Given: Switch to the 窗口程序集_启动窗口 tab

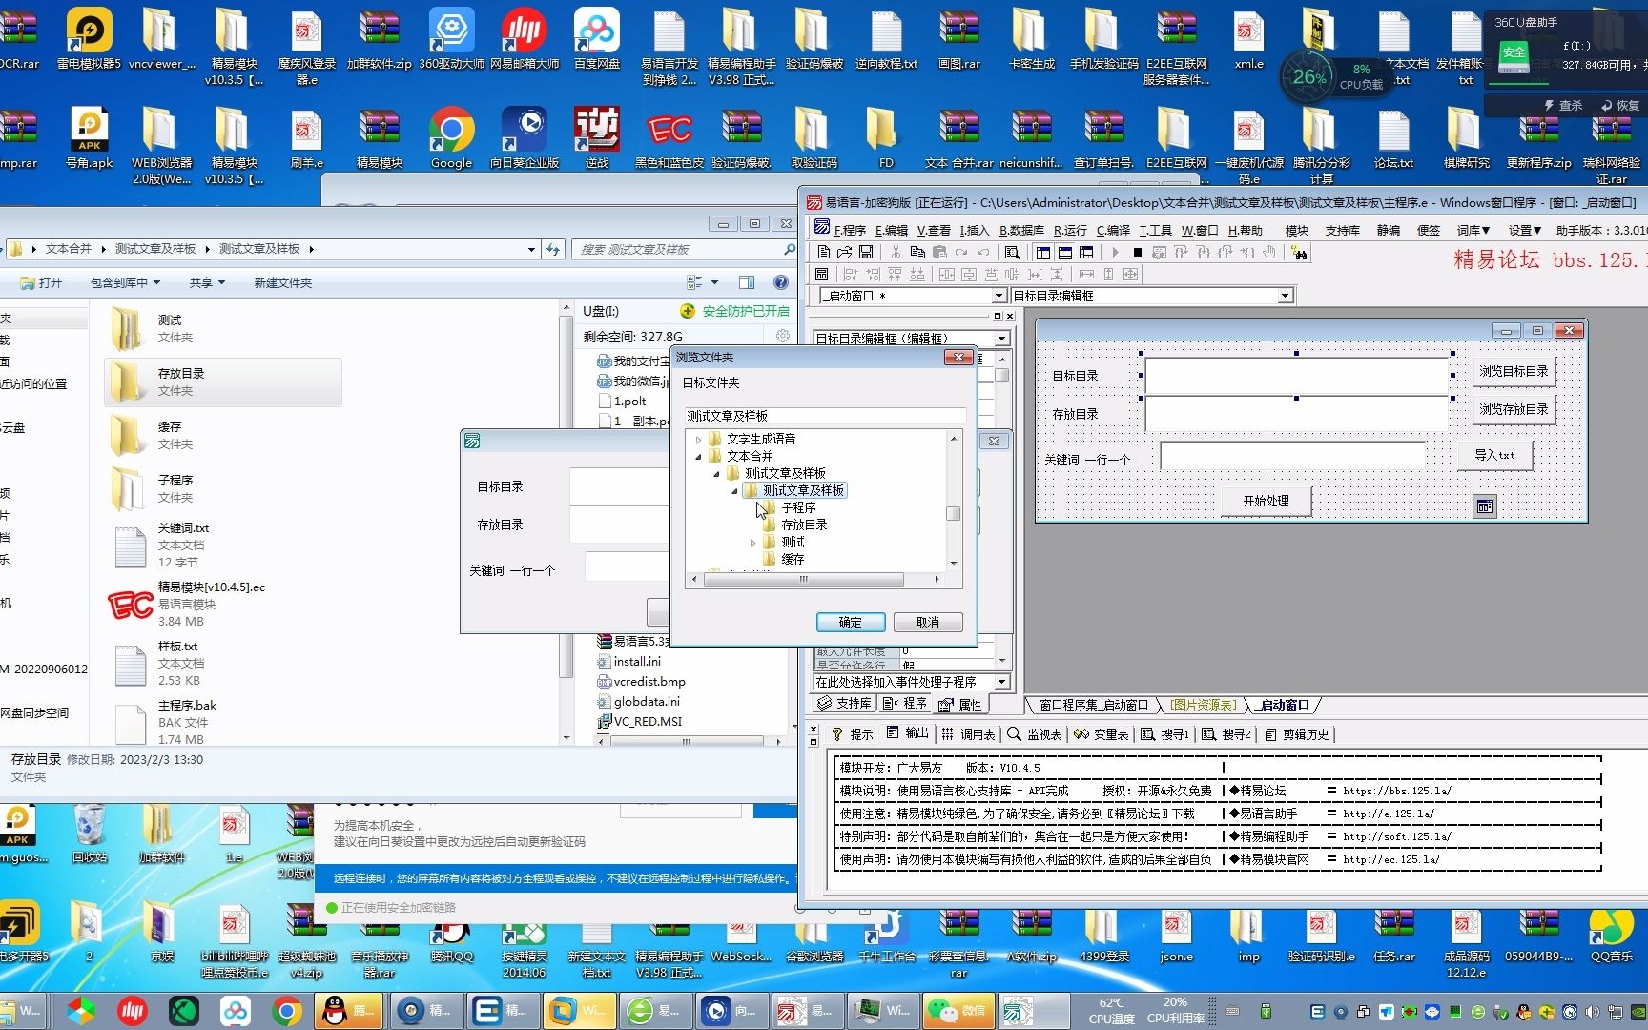Looking at the screenshot, I should 1093,706.
